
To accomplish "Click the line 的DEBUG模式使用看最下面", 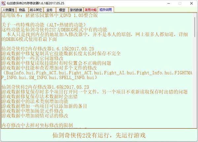I will coord(29,39).
